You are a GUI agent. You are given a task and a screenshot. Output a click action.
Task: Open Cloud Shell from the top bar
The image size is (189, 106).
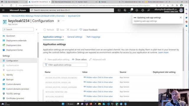pyautogui.click(x=119, y=10)
